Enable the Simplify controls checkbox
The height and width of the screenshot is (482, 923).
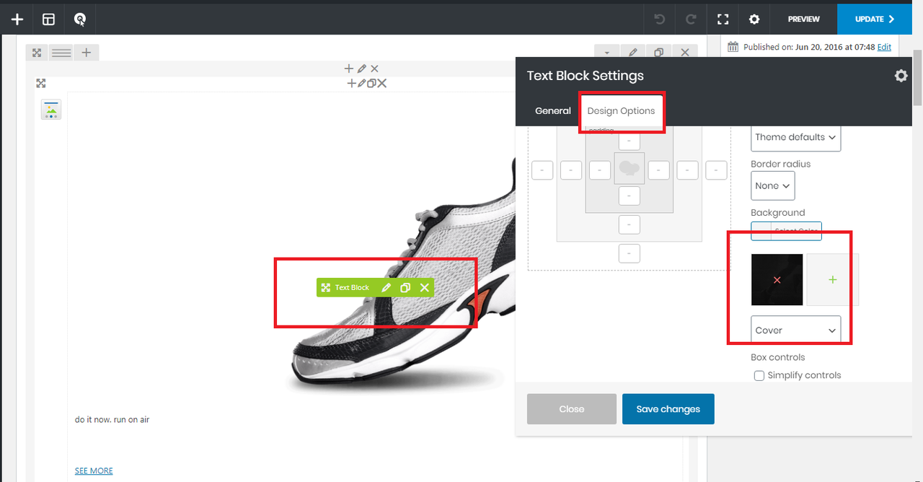(x=759, y=375)
